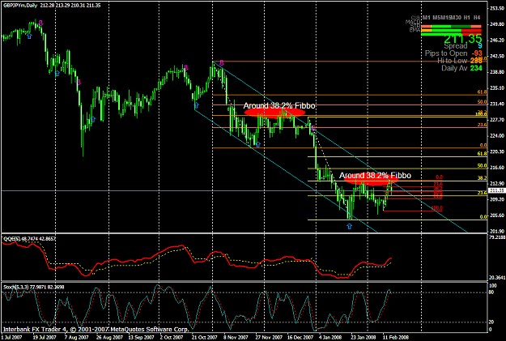Click the H1 timeframe label
Image resolution: width=506 pixels, height=341 pixels.
point(467,18)
